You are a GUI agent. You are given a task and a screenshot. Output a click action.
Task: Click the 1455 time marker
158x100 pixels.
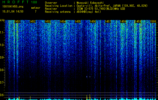pyautogui.click(x=78, y=21)
